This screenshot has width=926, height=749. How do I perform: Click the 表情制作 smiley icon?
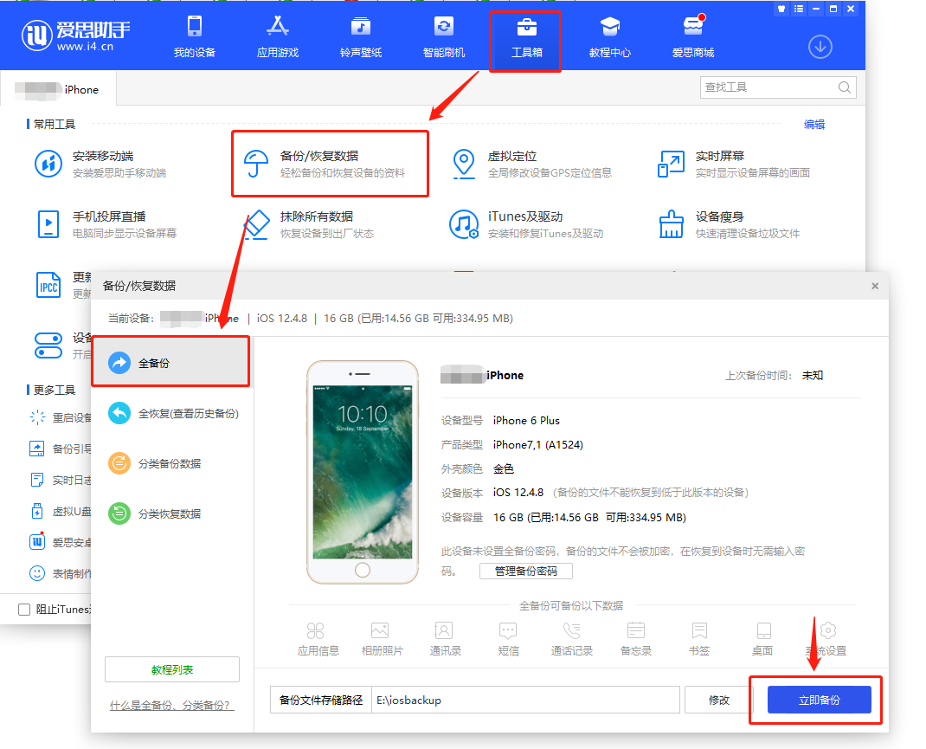[x=37, y=573]
